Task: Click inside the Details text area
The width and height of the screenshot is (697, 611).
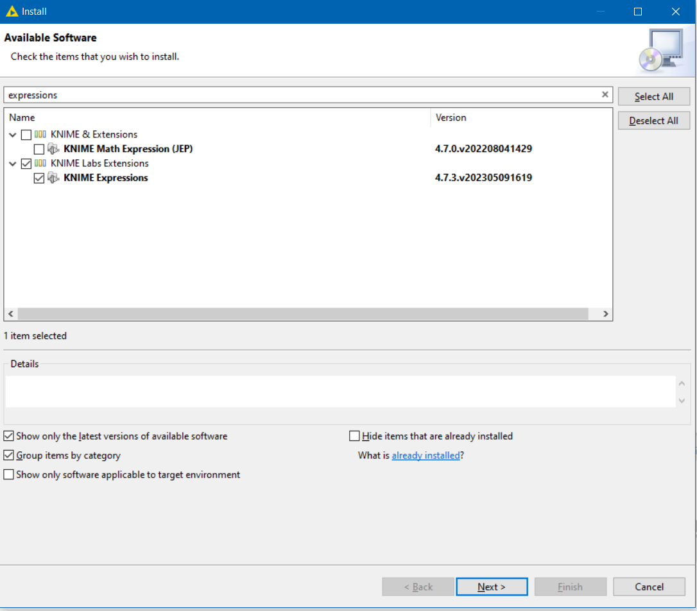Action: click(x=341, y=392)
